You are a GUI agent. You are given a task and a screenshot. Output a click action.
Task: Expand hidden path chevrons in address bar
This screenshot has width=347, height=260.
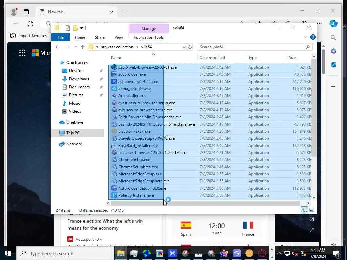click(x=97, y=47)
